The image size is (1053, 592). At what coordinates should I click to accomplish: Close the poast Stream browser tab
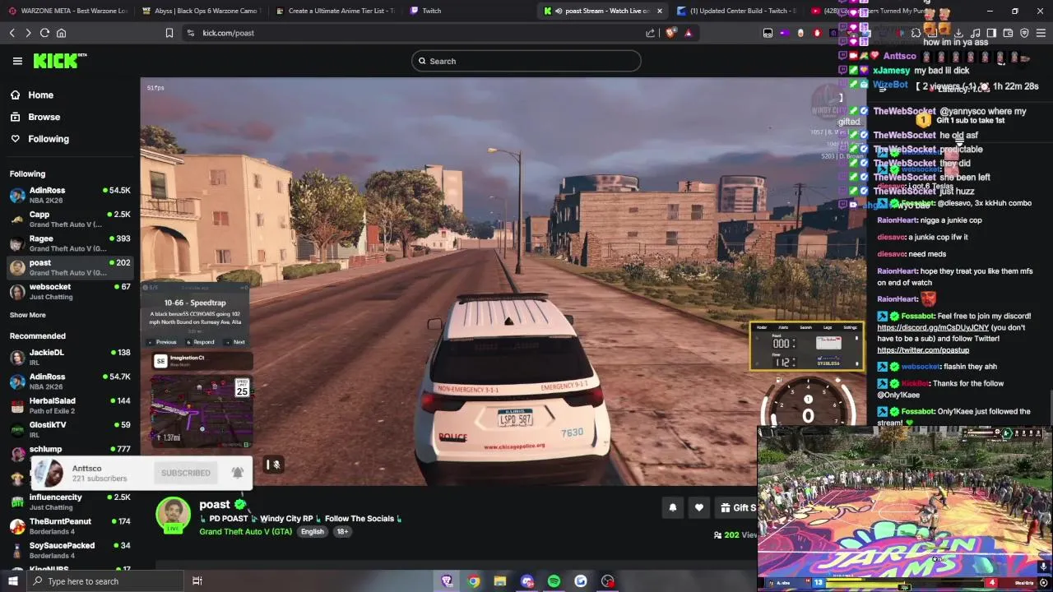pos(659,11)
